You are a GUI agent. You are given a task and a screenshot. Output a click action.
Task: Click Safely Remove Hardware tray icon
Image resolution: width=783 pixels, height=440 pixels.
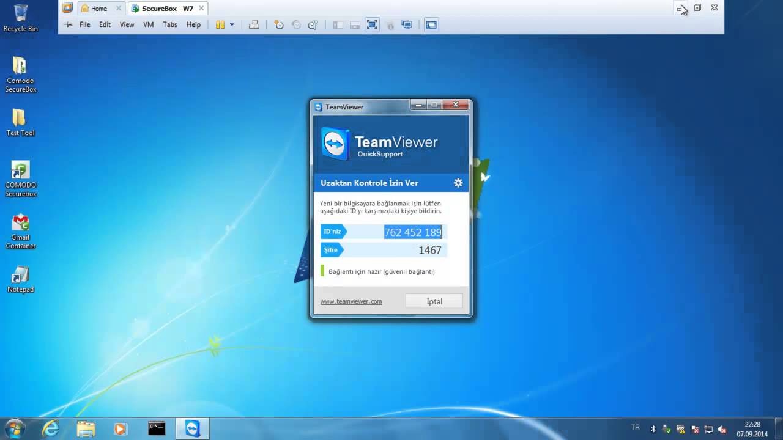coord(667,429)
